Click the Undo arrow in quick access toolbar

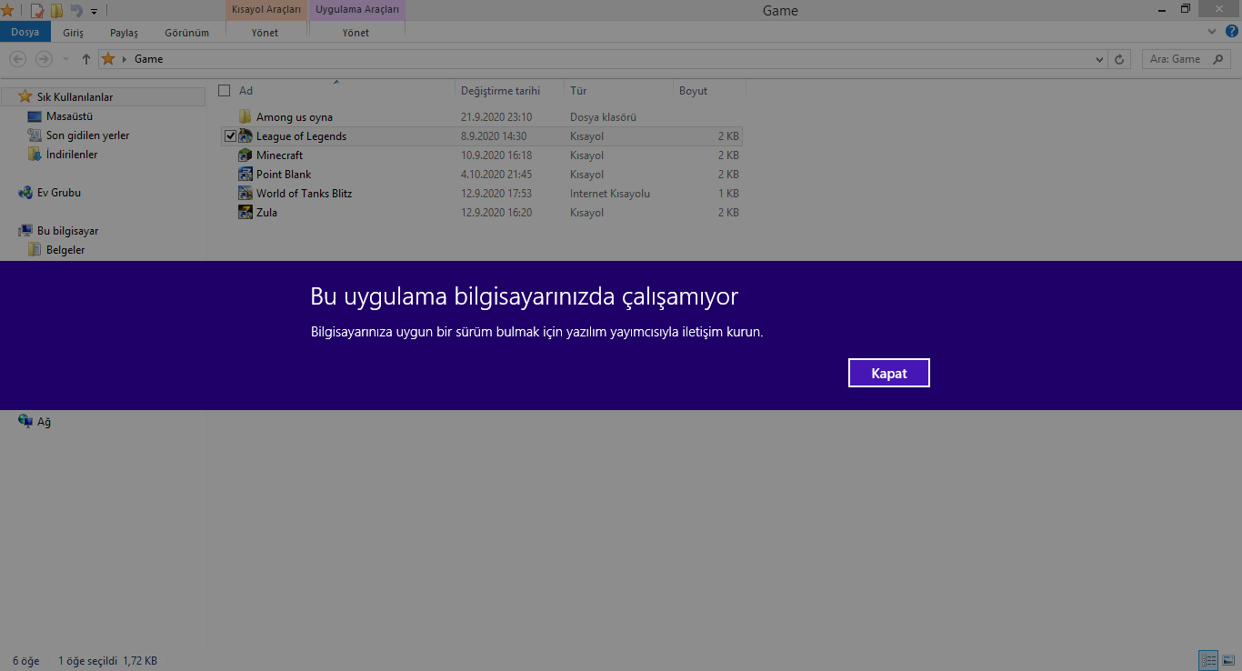click(x=76, y=11)
